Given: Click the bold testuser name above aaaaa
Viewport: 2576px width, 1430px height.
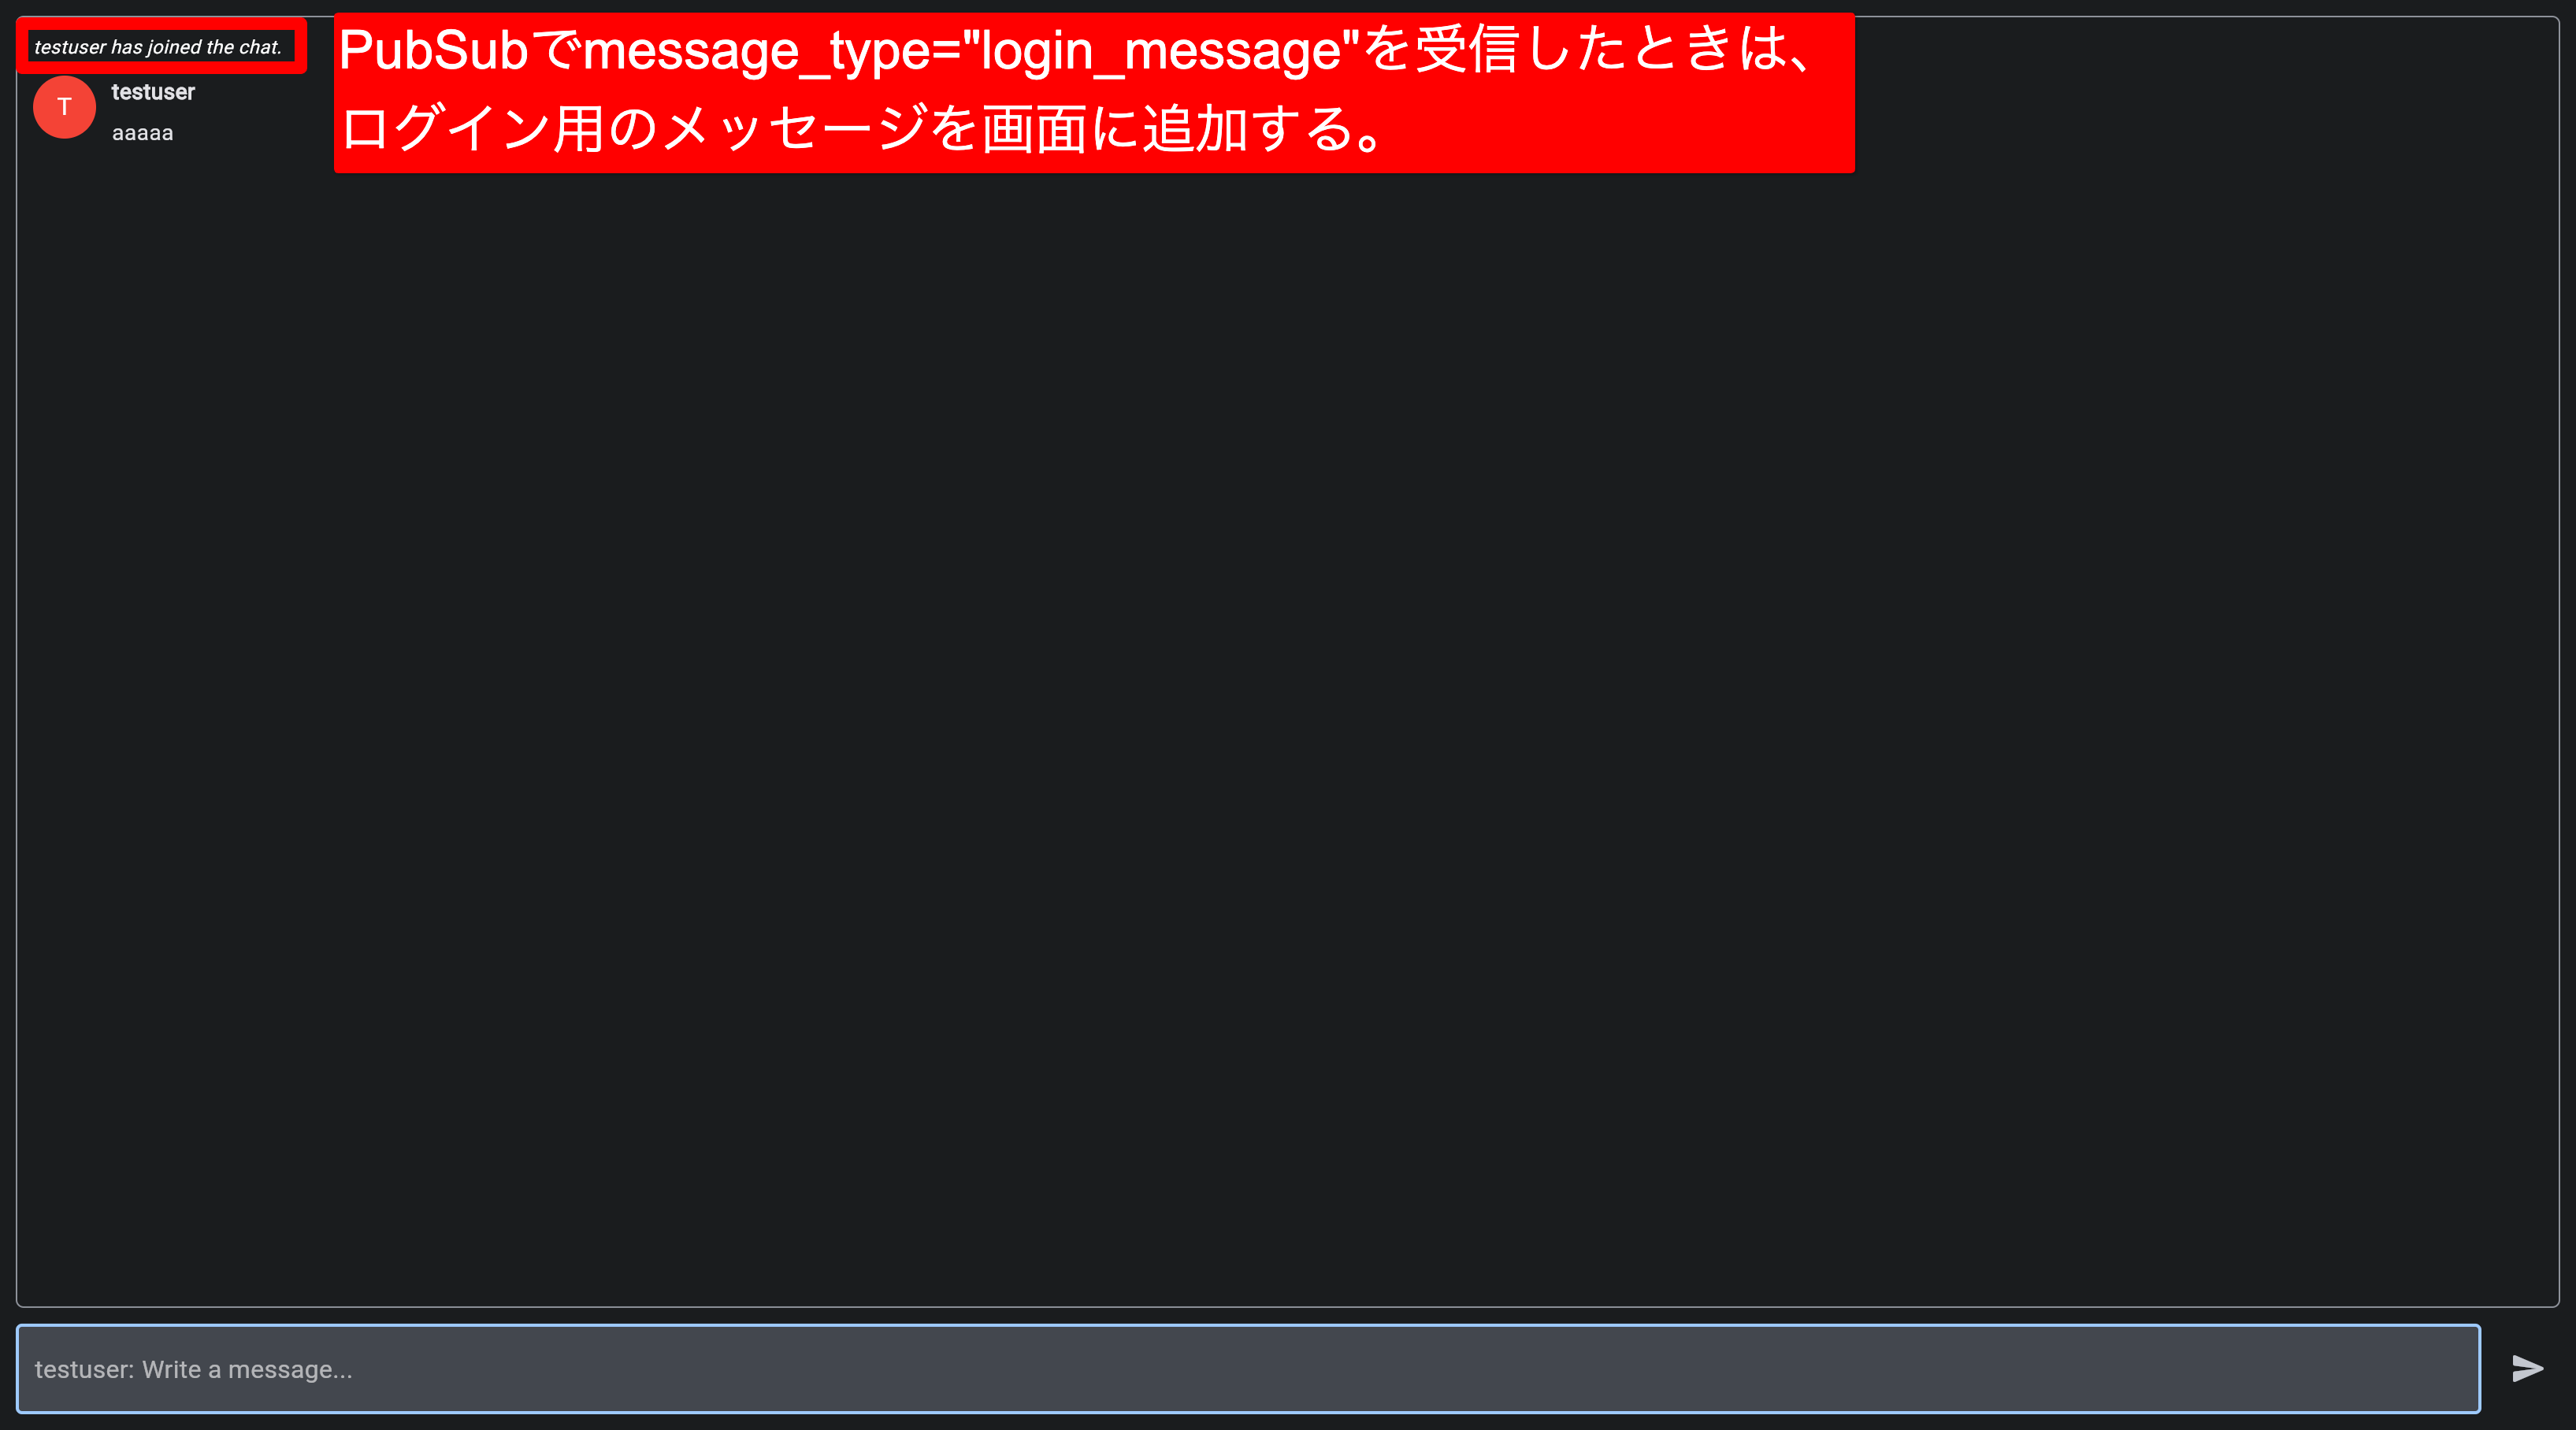Looking at the screenshot, I should pos(153,92).
